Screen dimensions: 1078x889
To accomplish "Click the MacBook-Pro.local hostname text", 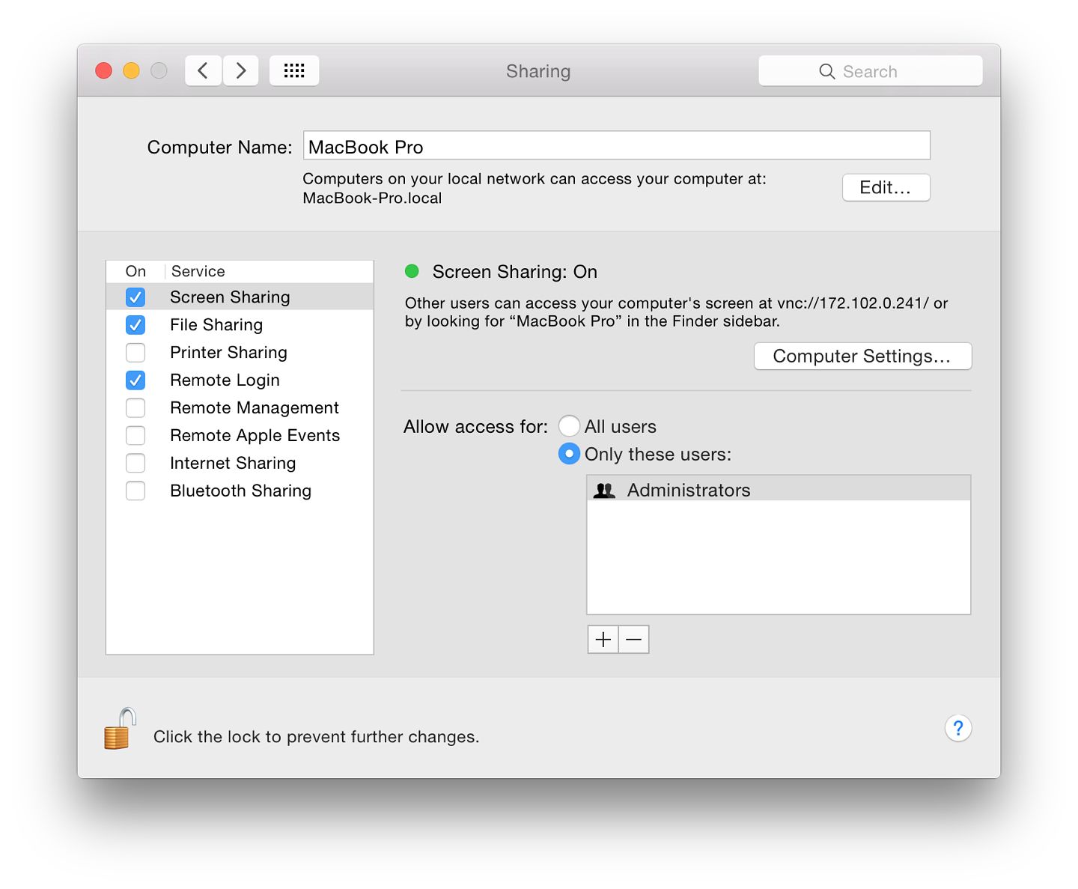I will pos(372,198).
